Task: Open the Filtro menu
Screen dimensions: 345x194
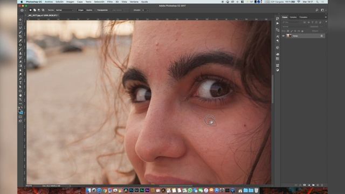Action: pos(110,2)
